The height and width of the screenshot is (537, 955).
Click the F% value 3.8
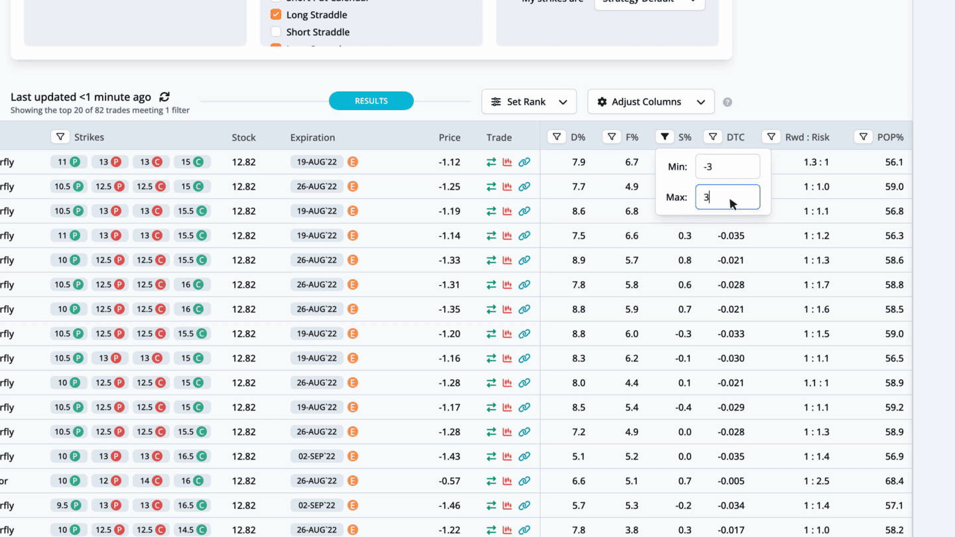point(631,530)
